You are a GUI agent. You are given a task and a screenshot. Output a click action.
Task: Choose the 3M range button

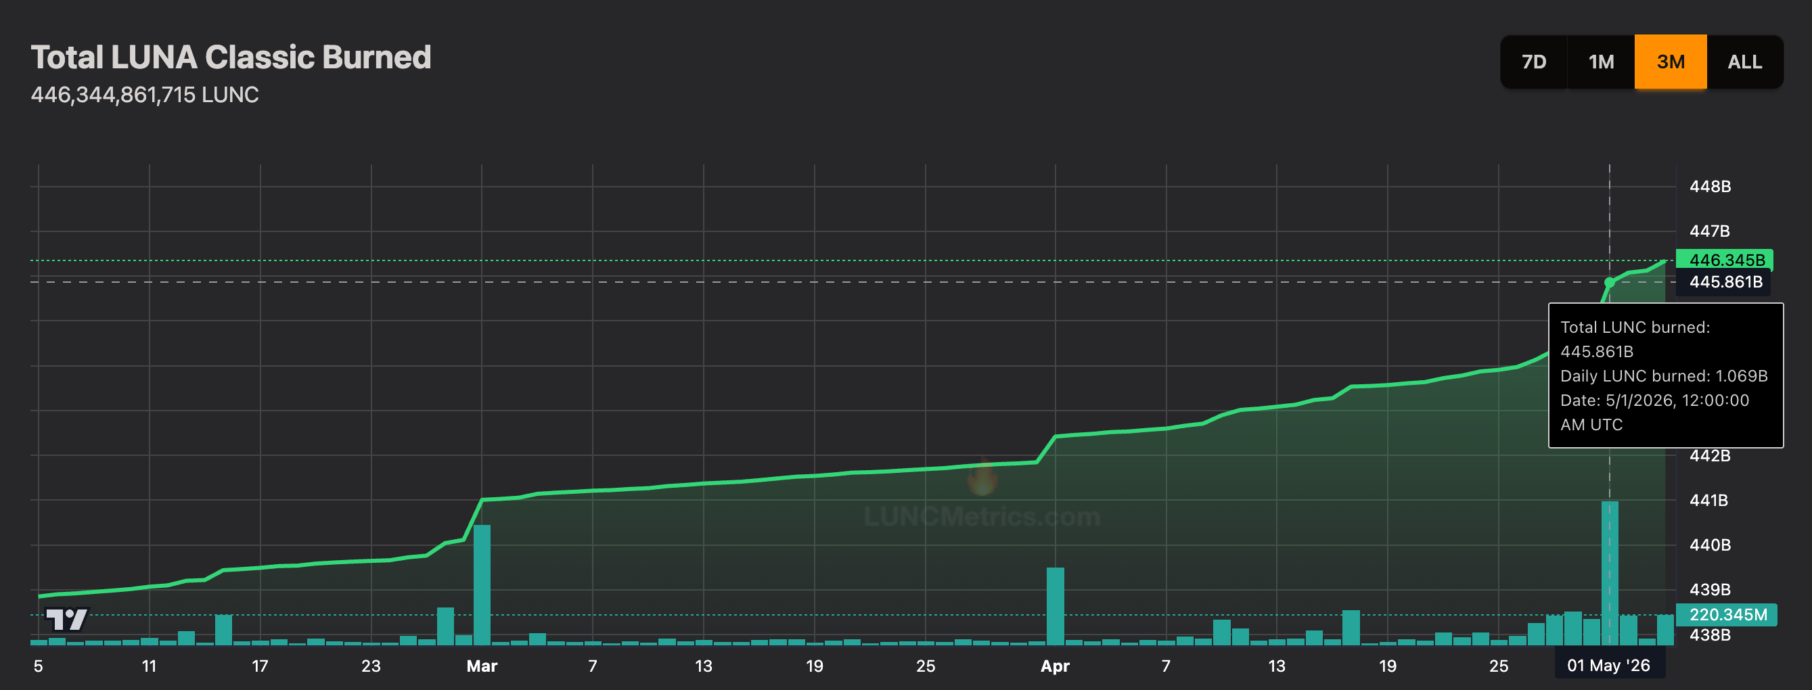(1671, 62)
